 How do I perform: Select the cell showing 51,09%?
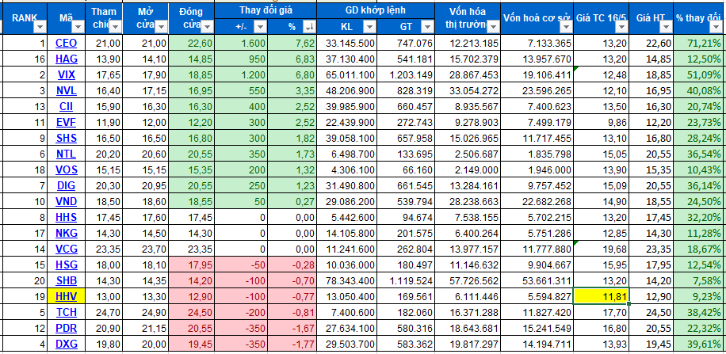pyautogui.click(x=700, y=75)
